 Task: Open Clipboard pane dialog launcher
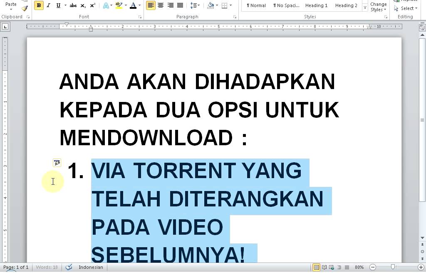coord(28,17)
